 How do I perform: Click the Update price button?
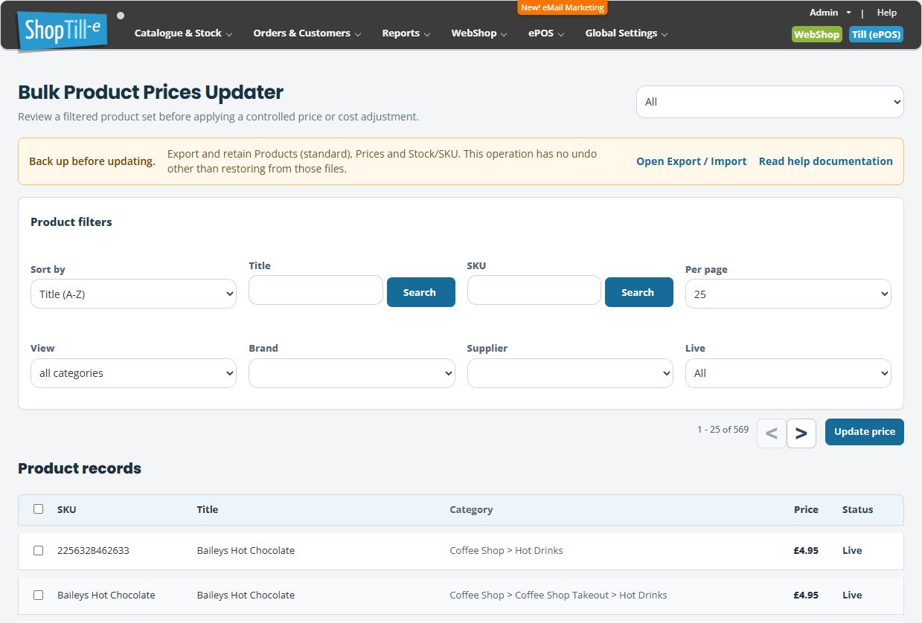(x=864, y=432)
